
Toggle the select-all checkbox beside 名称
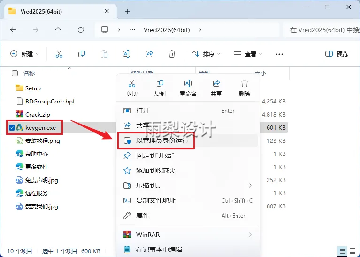15,73
